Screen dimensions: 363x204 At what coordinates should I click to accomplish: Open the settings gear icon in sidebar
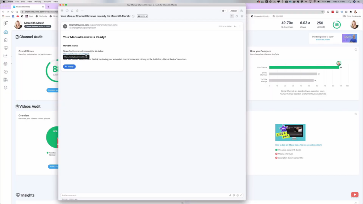(6, 88)
